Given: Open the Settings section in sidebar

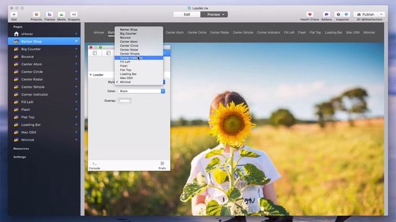Looking at the screenshot, I should [19, 157].
